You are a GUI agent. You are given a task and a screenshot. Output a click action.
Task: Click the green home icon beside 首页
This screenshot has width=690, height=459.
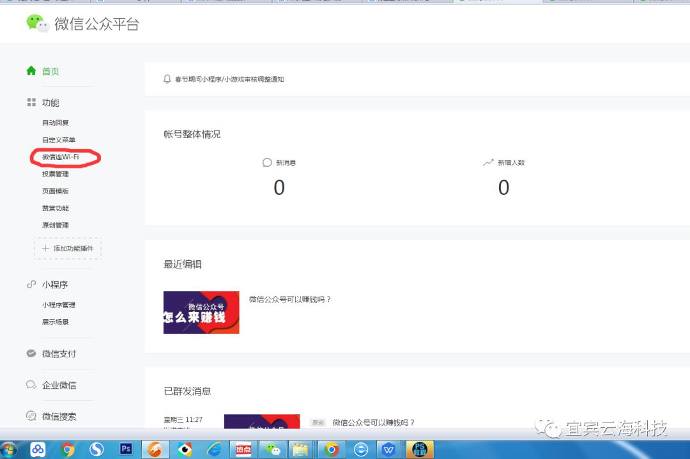[31, 71]
